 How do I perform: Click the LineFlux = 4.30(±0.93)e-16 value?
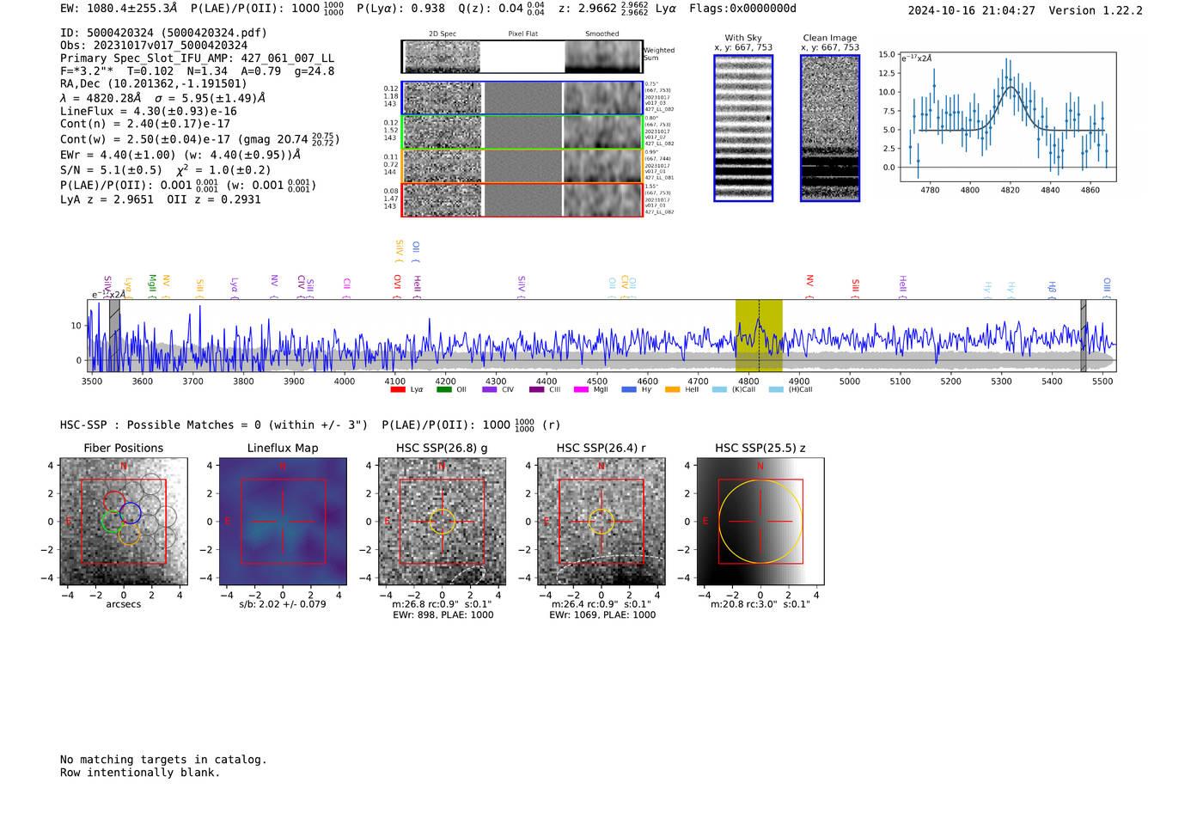(149, 111)
